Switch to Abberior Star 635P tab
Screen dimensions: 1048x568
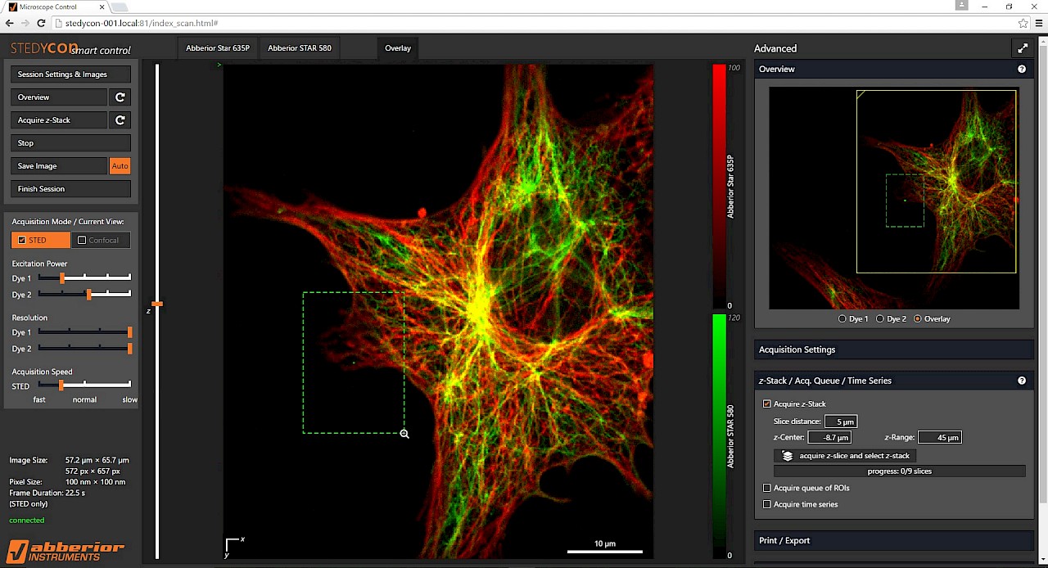(x=218, y=48)
